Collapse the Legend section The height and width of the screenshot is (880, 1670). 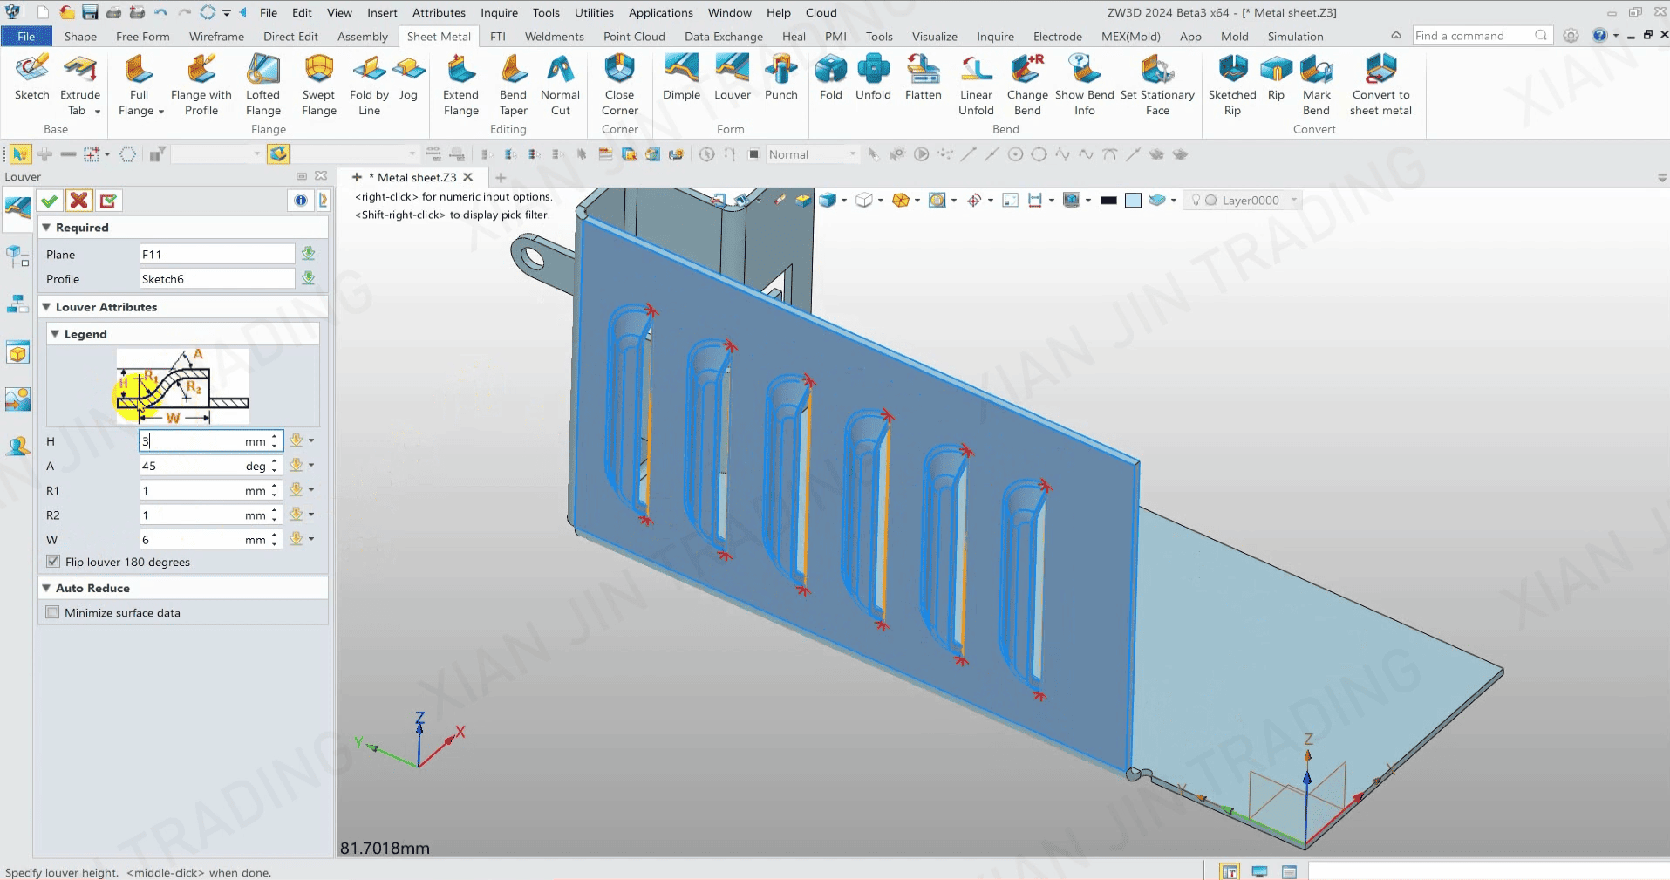point(55,334)
